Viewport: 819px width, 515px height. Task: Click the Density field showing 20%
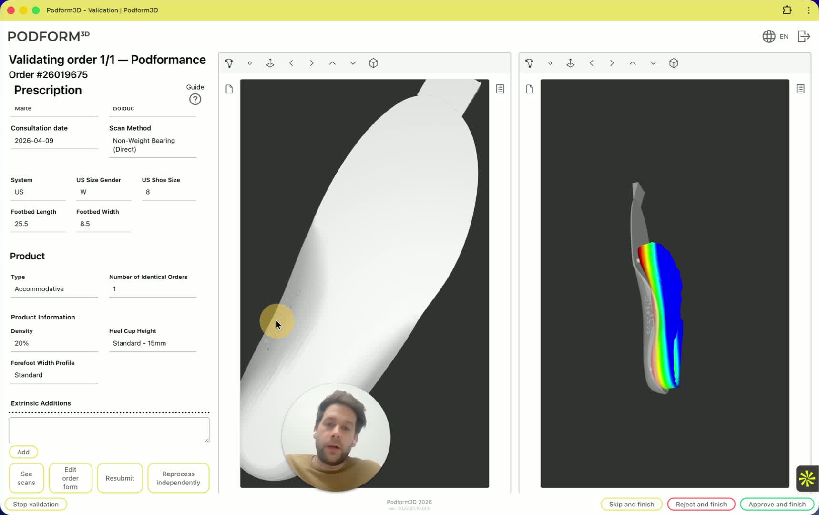54,343
